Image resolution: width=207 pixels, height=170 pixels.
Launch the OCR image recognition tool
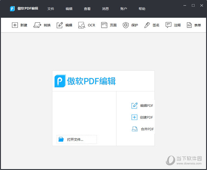[x=81, y=25]
